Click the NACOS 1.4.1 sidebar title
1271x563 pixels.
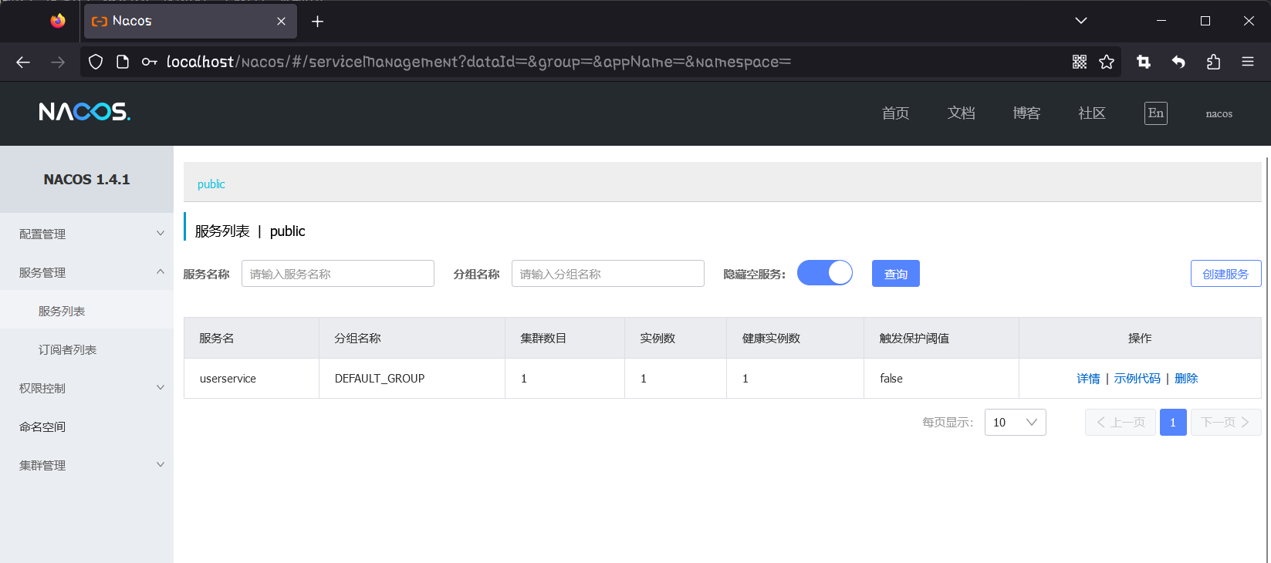click(86, 179)
